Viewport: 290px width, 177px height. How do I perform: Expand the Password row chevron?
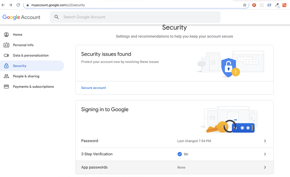pos(265,141)
